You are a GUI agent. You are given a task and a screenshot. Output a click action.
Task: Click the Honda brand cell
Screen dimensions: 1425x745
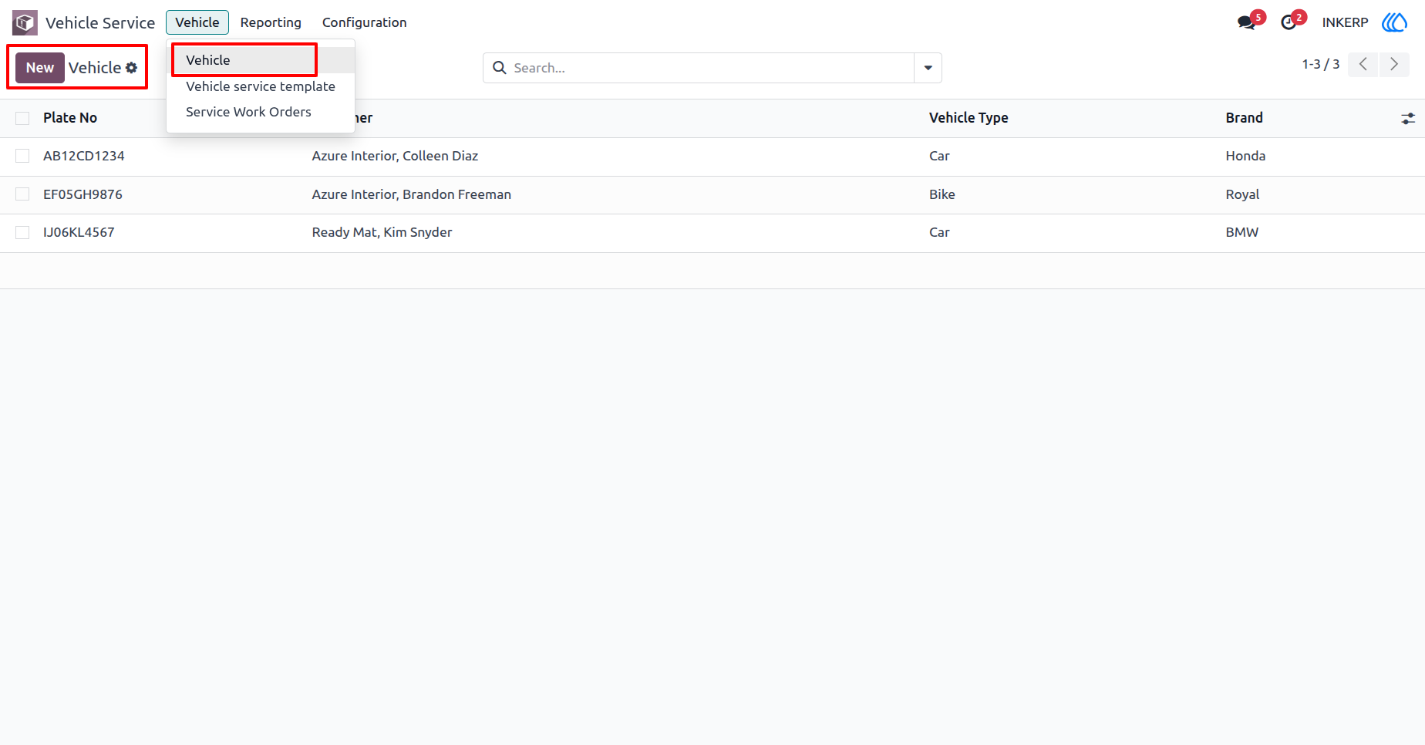click(1245, 156)
